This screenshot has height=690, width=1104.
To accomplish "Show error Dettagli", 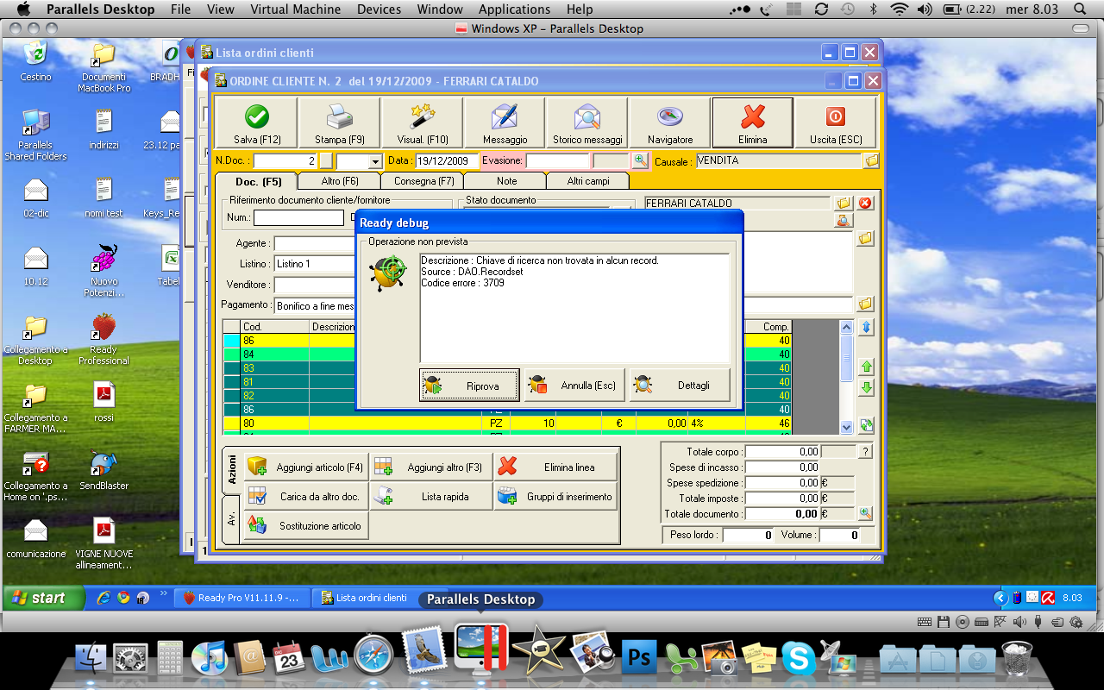I will pos(680,386).
